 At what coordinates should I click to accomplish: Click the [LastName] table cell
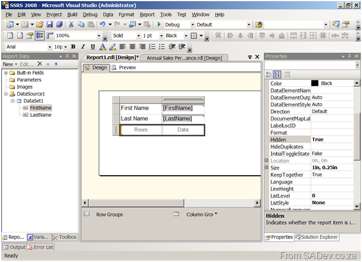click(x=183, y=119)
